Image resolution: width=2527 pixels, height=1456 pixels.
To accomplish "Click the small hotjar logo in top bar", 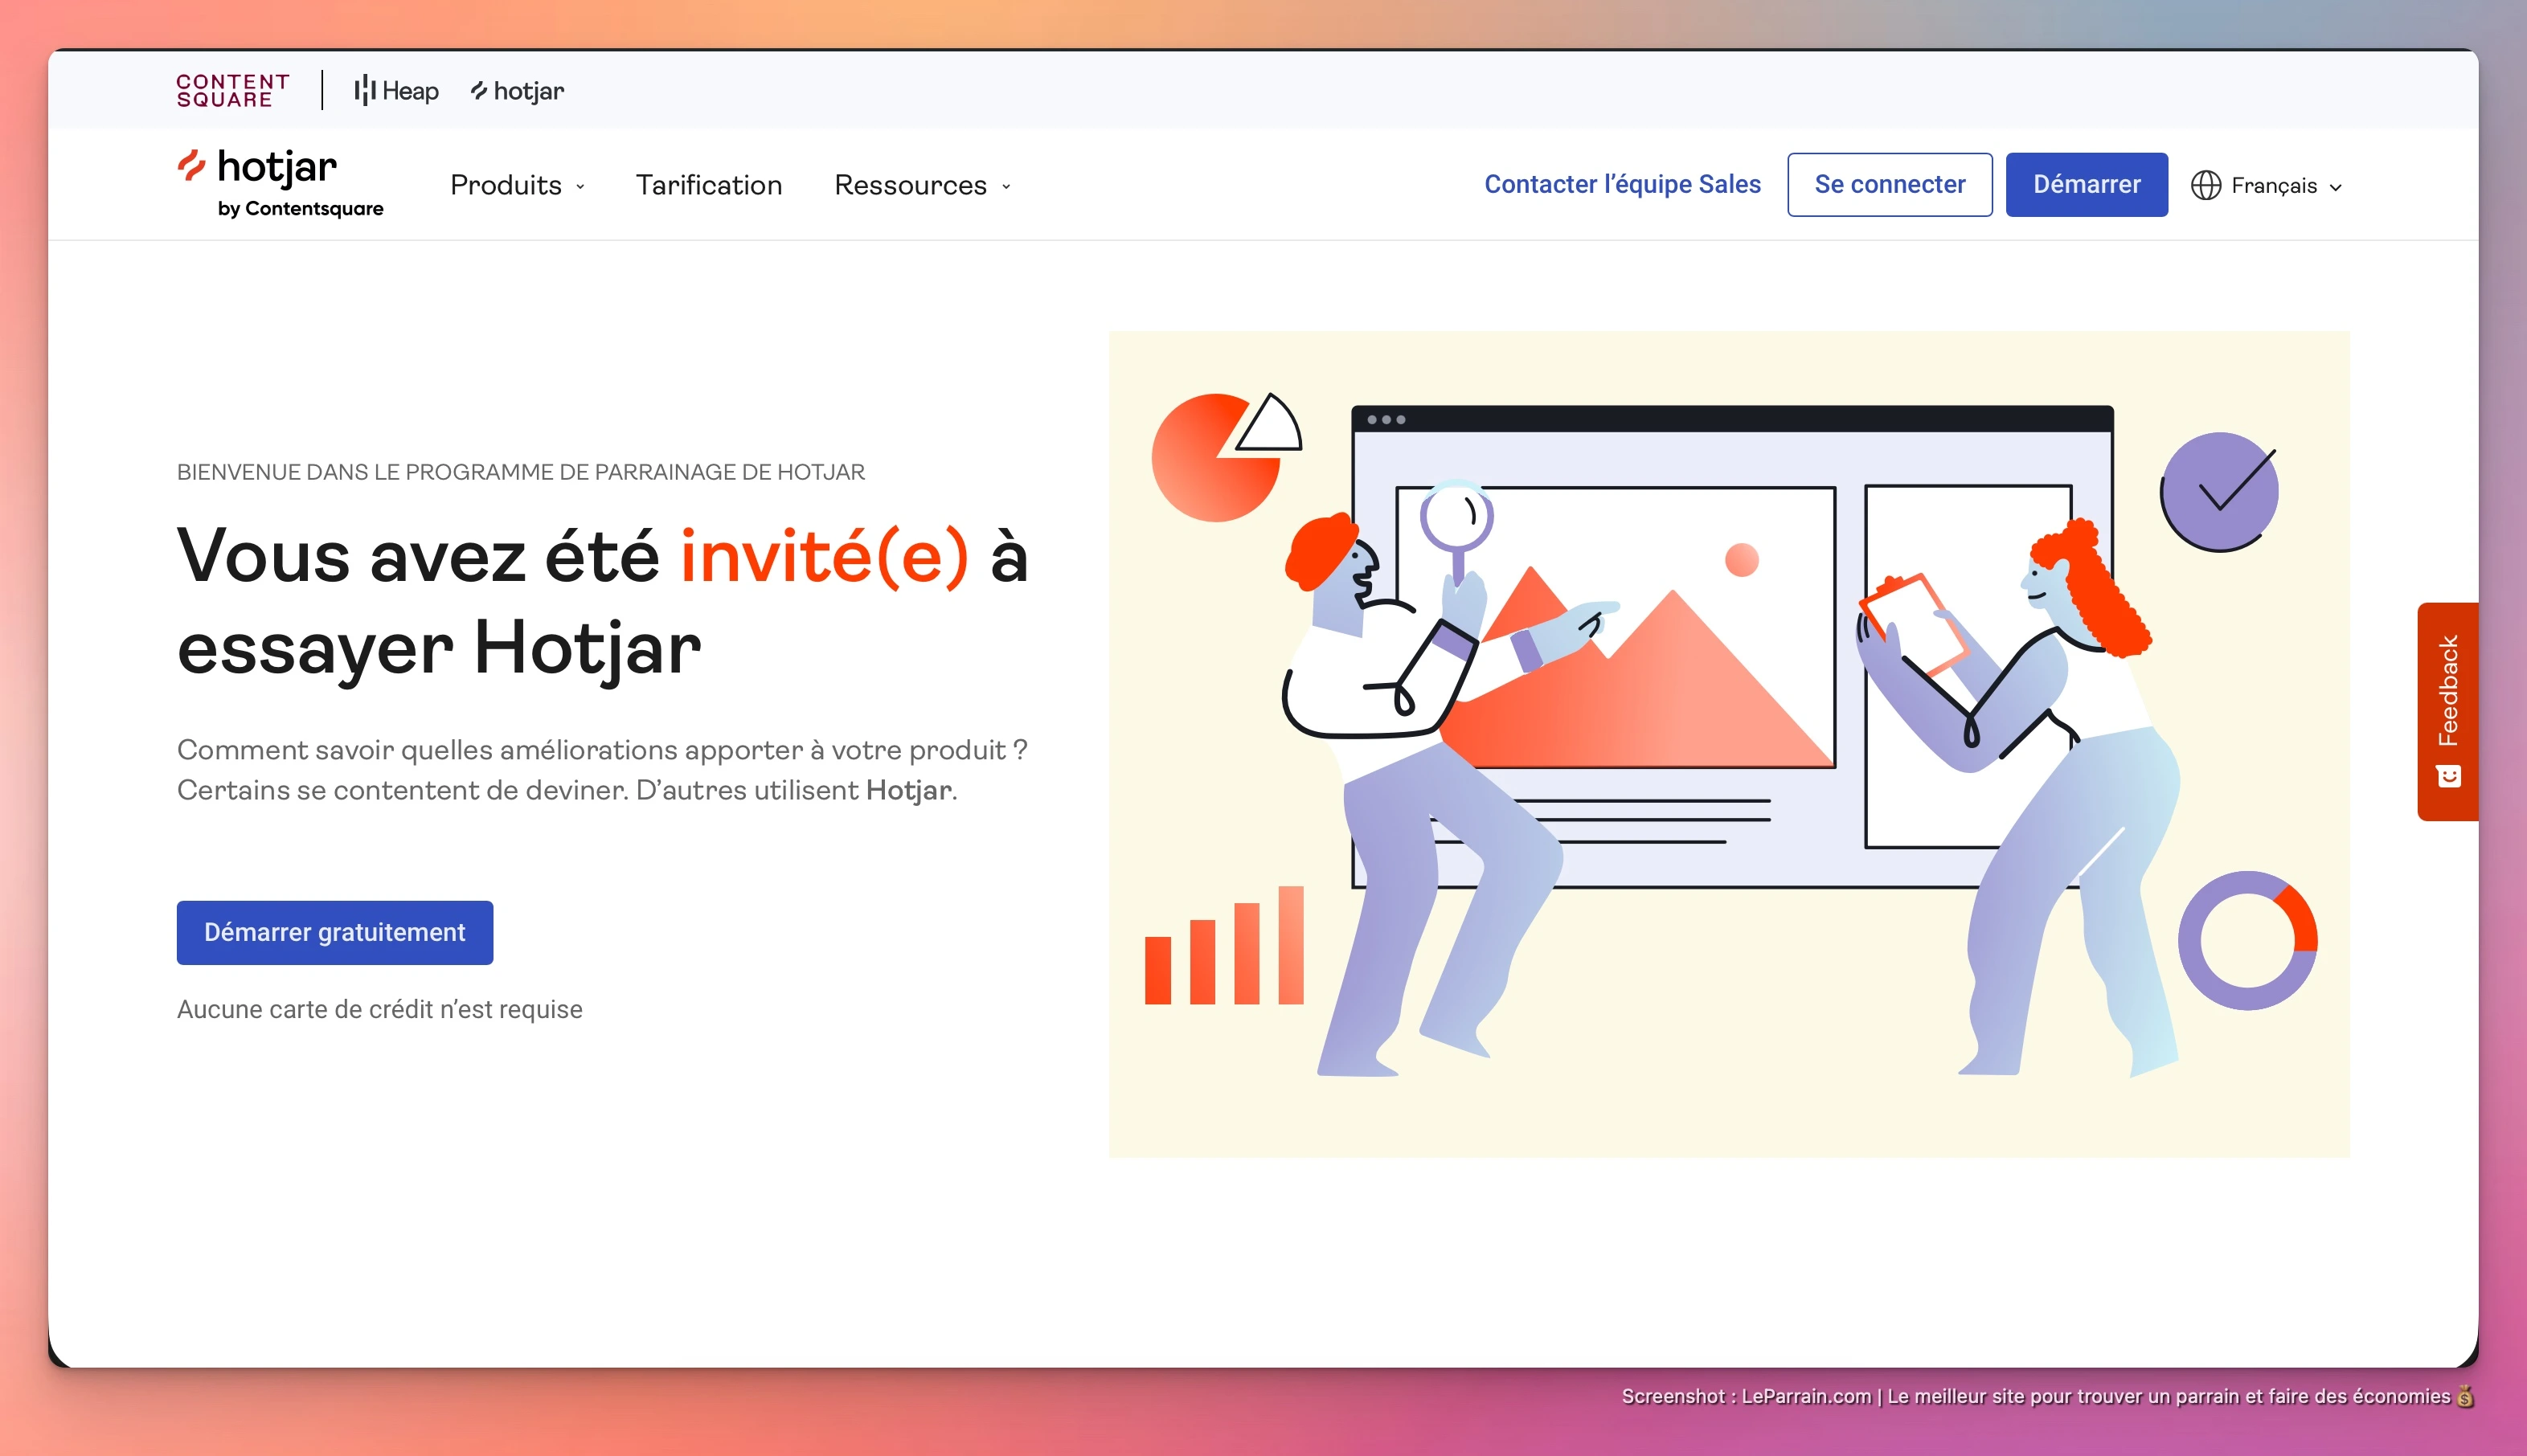I will click(517, 91).
